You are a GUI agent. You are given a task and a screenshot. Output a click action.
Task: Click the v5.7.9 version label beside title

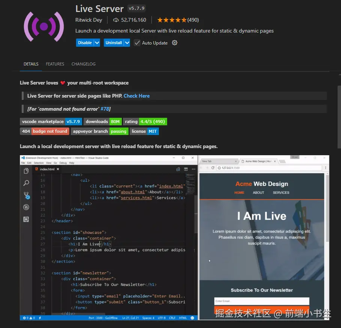136,9
